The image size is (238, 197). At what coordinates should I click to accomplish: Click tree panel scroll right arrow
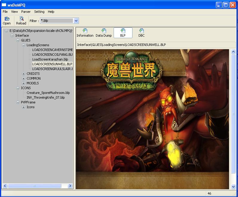(70, 186)
